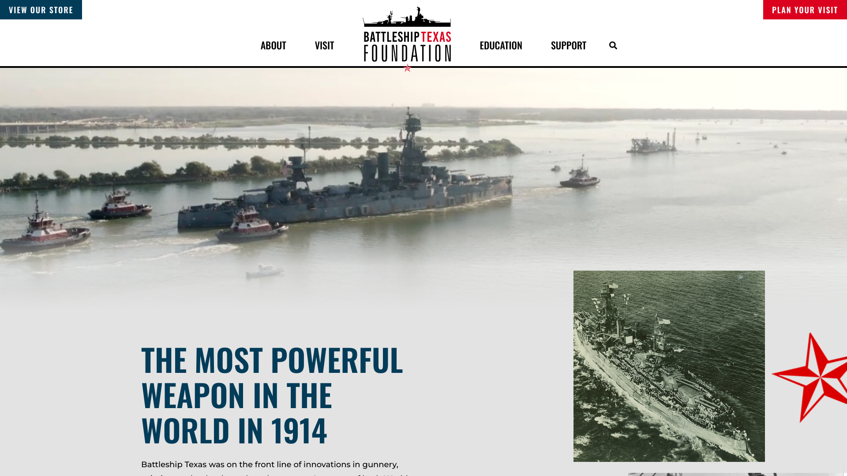
Task: Click the word FOUNDATION in the logo
Action: click(x=407, y=53)
